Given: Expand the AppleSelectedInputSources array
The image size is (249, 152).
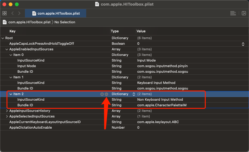Looking at the screenshot, I should (x=7, y=116).
